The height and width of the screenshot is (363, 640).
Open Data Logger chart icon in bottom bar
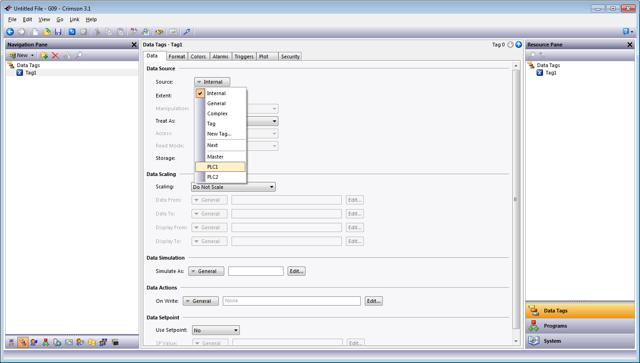[x=69, y=342]
